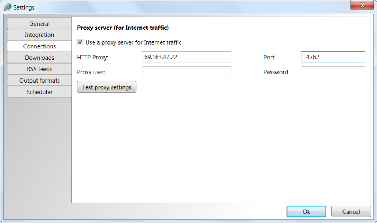Go to the Downloads tab
The height and width of the screenshot is (223, 377).
click(39, 58)
